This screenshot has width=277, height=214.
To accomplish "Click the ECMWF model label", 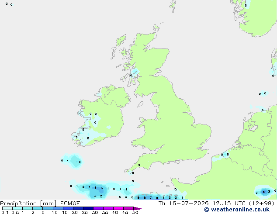I will (x=70, y=204).
